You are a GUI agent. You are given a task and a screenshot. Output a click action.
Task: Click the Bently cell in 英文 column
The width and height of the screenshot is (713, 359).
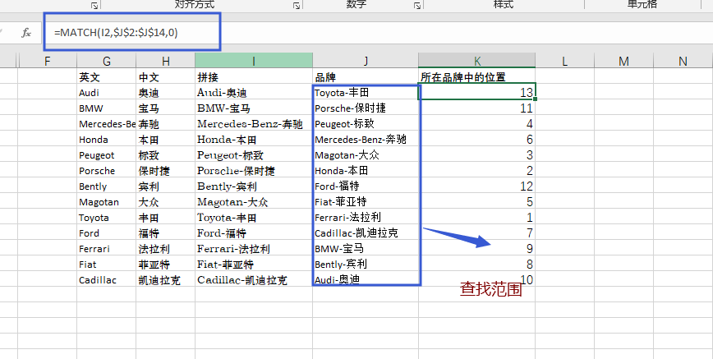pos(107,186)
